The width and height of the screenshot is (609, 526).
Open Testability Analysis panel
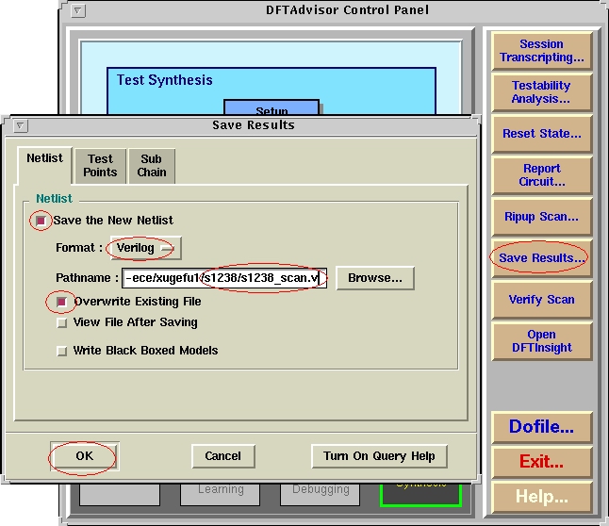[541, 92]
